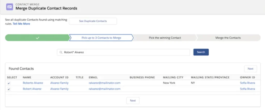265x110 pixels.
Task: Click the Name column header
Action: point(27,77)
